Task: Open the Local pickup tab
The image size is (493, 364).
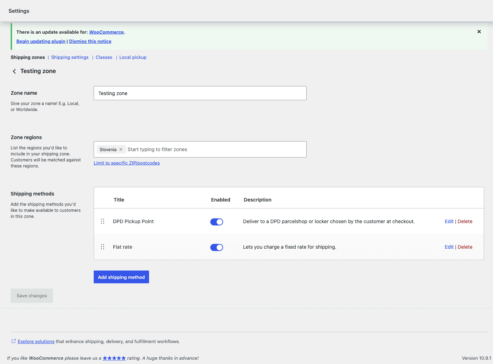Action: click(133, 57)
